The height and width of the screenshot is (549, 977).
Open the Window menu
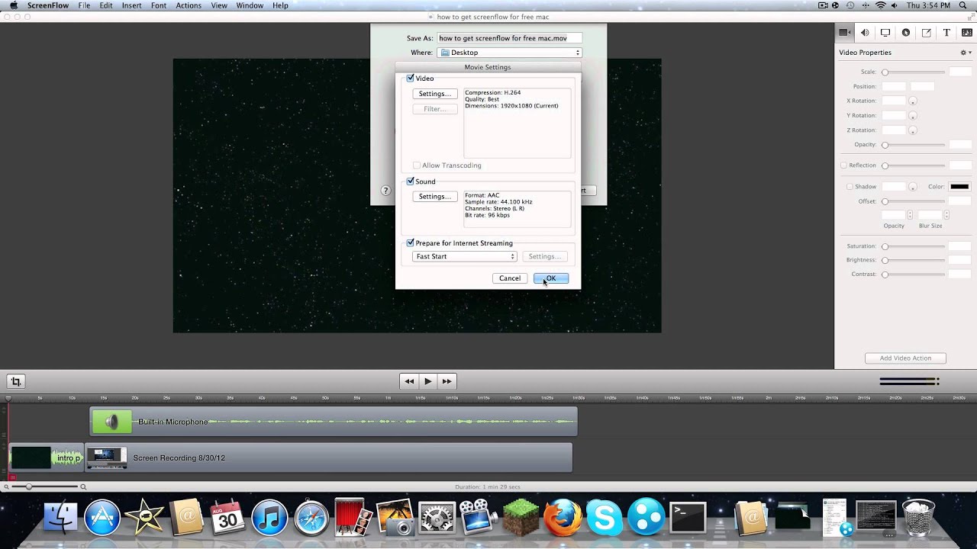(x=250, y=5)
